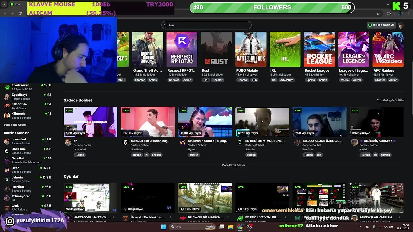Click Jahrein avatar under SG BENİ stream
Screen dimensions: 413x232
[240, 142]
